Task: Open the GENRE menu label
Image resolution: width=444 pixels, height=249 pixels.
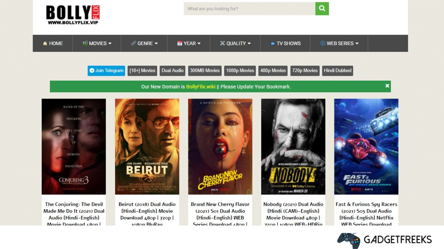Action: [145, 43]
